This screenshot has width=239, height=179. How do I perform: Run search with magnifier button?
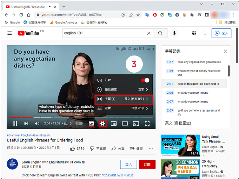coord(160,33)
